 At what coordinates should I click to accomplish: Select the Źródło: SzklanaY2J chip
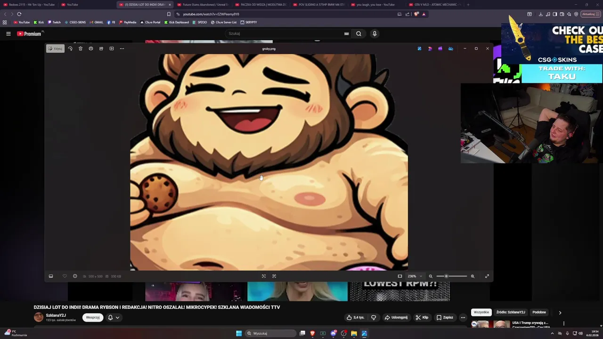(x=511, y=312)
